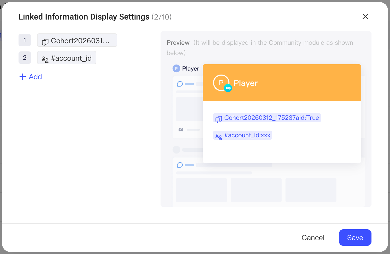Click the #account_id:xxx tag in preview
390x254 pixels.
[x=243, y=135]
